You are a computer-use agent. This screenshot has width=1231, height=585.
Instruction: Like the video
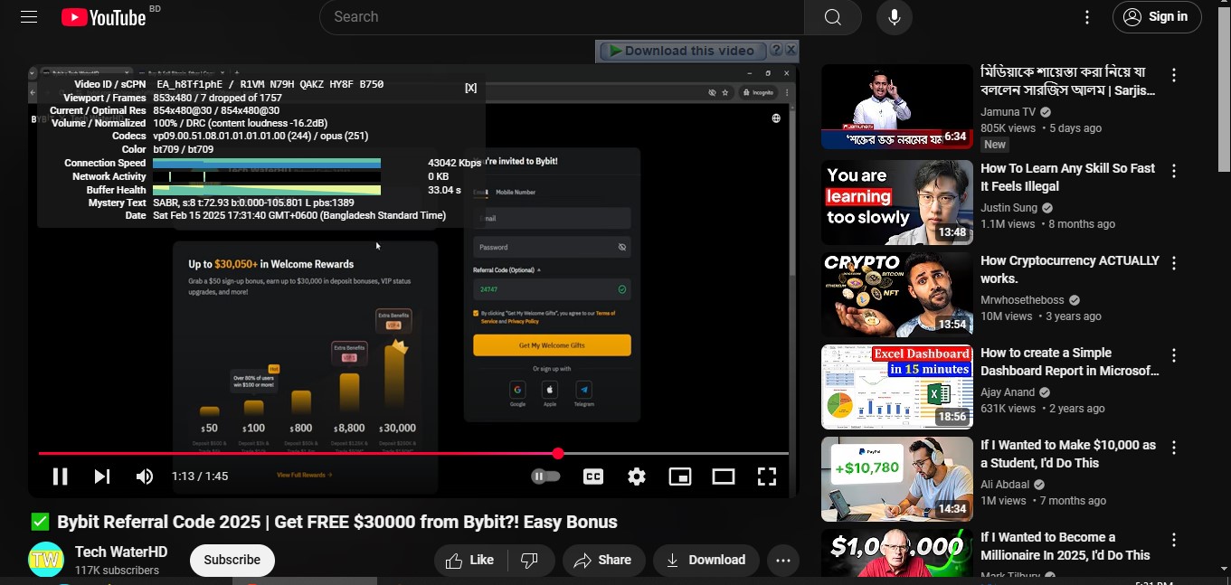[x=470, y=560]
